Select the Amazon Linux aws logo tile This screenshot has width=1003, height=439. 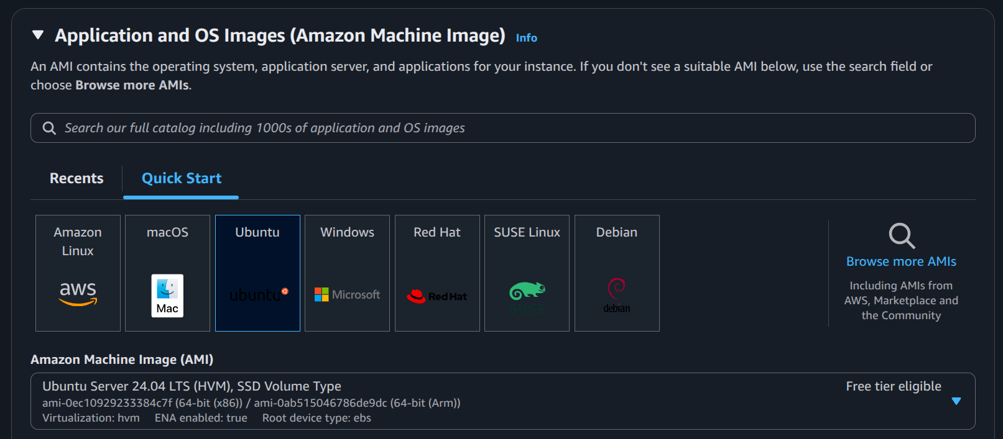pos(78,292)
